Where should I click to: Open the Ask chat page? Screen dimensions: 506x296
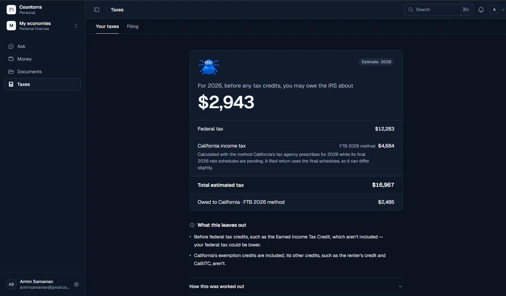click(42, 46)
